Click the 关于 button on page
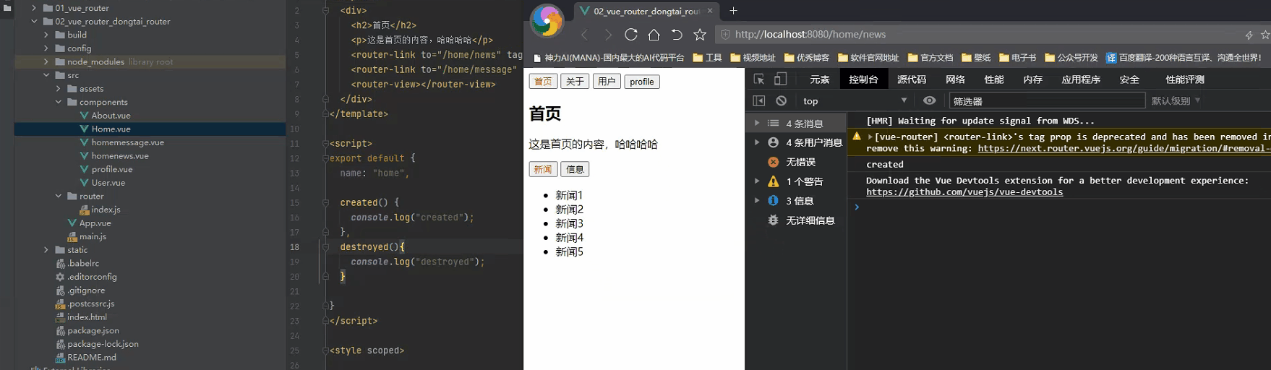This screenshot has height=370, width=1271. point(575,82)
